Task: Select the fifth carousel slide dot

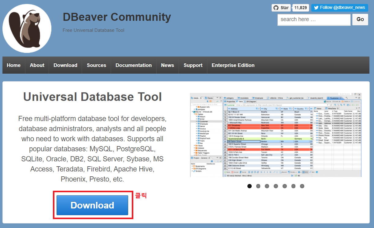Action: (285, 186)
